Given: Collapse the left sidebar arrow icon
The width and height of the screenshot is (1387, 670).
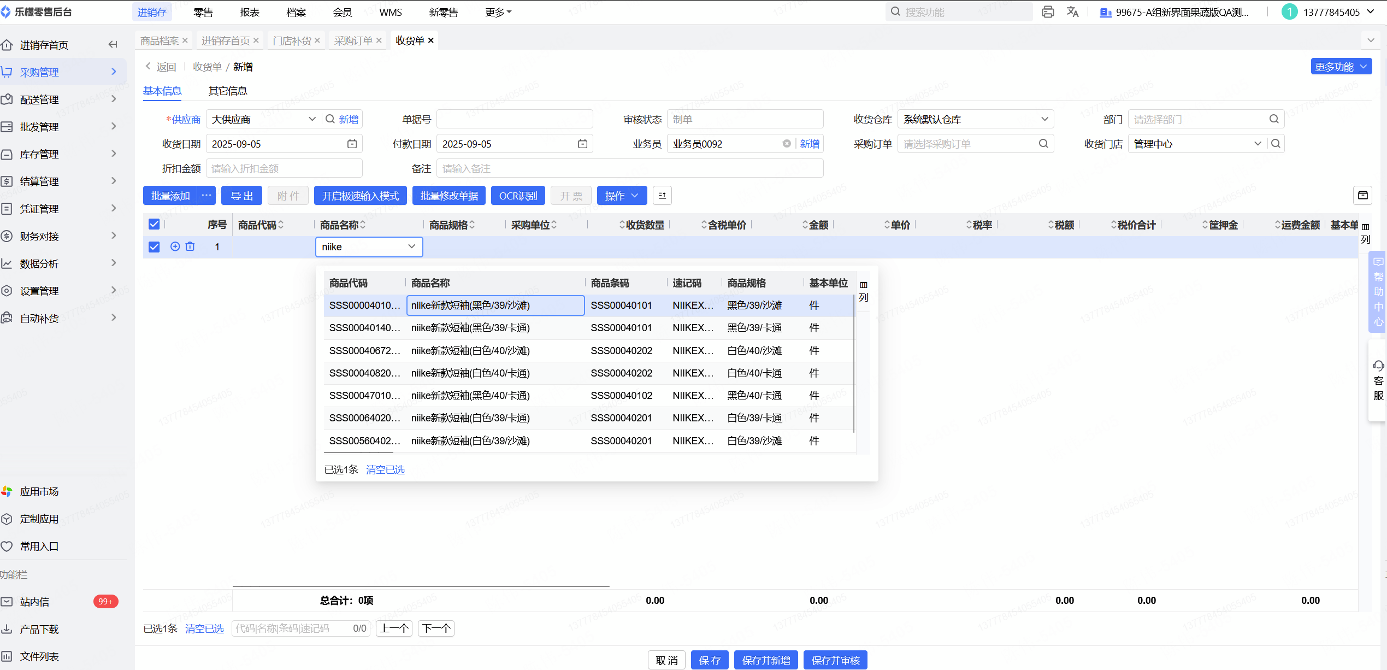Looking at the screenshot, I should [113, 45].
